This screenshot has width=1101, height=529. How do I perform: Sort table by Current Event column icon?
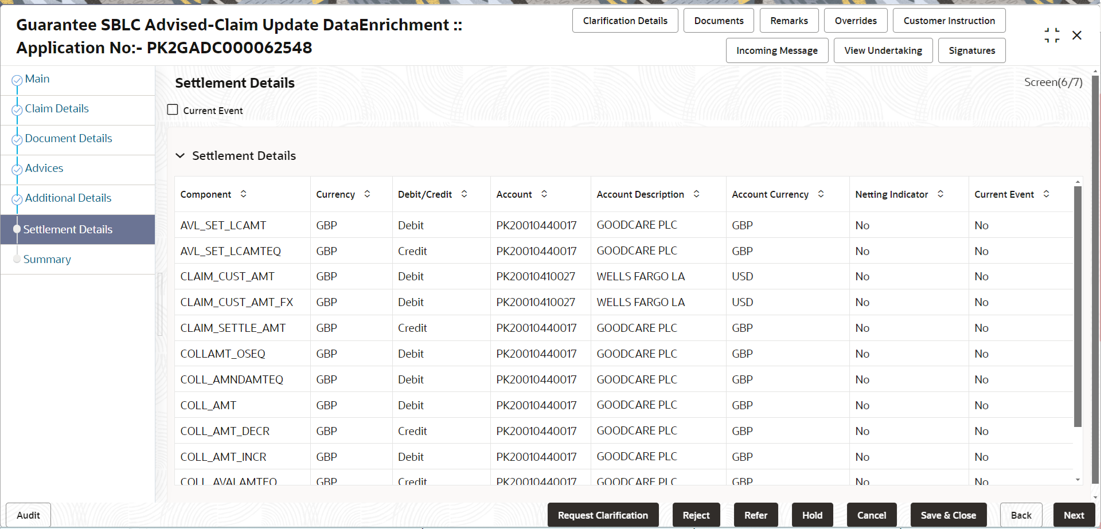coord(1047,194)
